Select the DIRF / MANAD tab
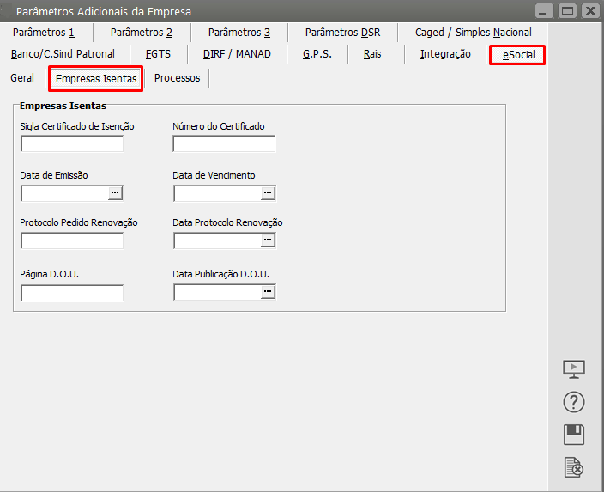The height and width of the screenshot is (493, 604). [x=237, y=54]
